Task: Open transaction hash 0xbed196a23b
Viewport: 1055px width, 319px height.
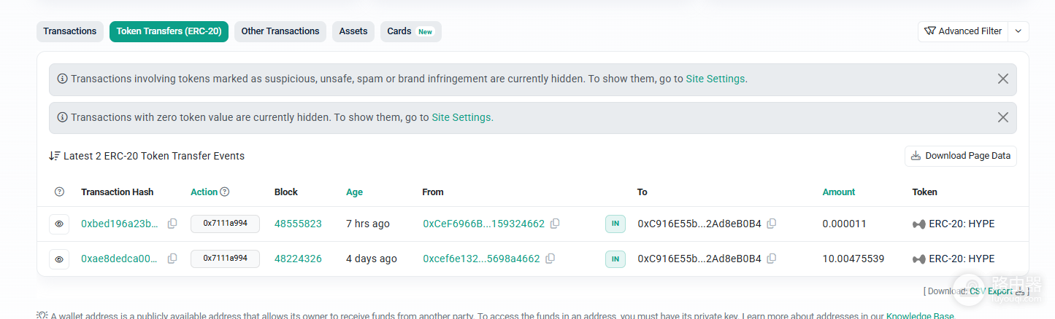Action: coord(120,224)
